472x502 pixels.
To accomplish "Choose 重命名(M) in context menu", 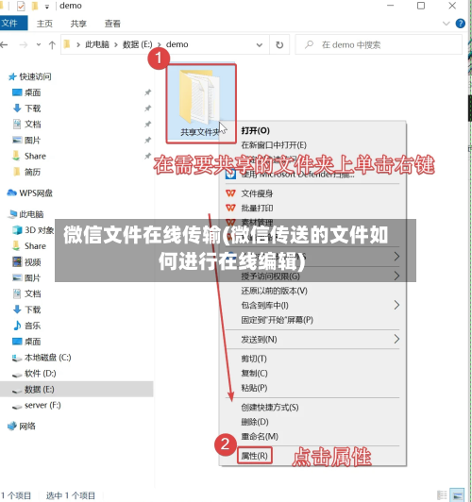I will pyautogui.click(x=260, y=436).
